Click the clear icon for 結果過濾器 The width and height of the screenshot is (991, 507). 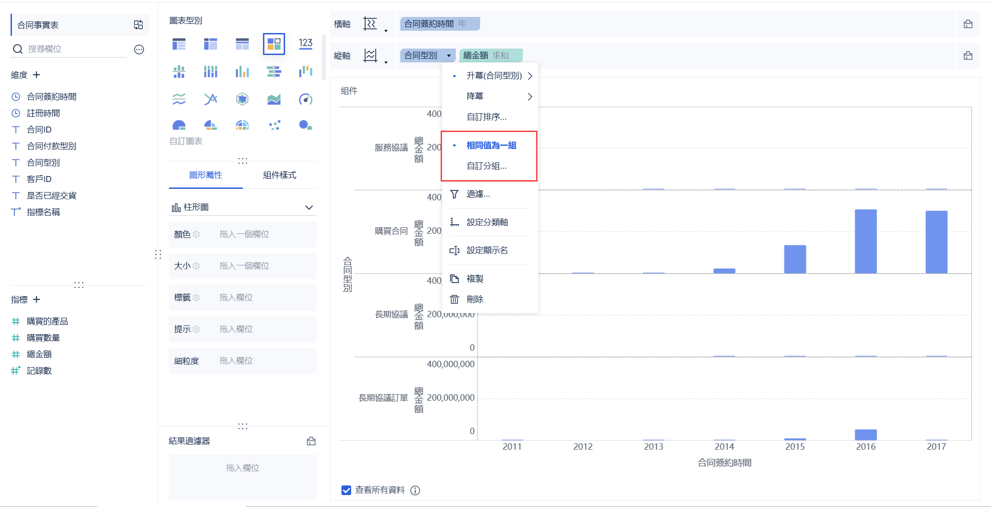pos(311,441)
